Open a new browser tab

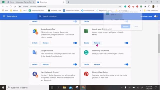pyautogui.click(x=68, y=2)
